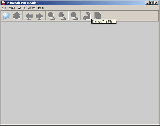Viewport: 160px width, 126px height.
Task: Click the open file folder icon
Action: click(x=6, y=16)
